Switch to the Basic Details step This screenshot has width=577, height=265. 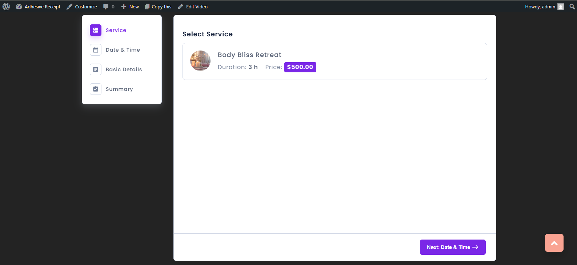124,69
